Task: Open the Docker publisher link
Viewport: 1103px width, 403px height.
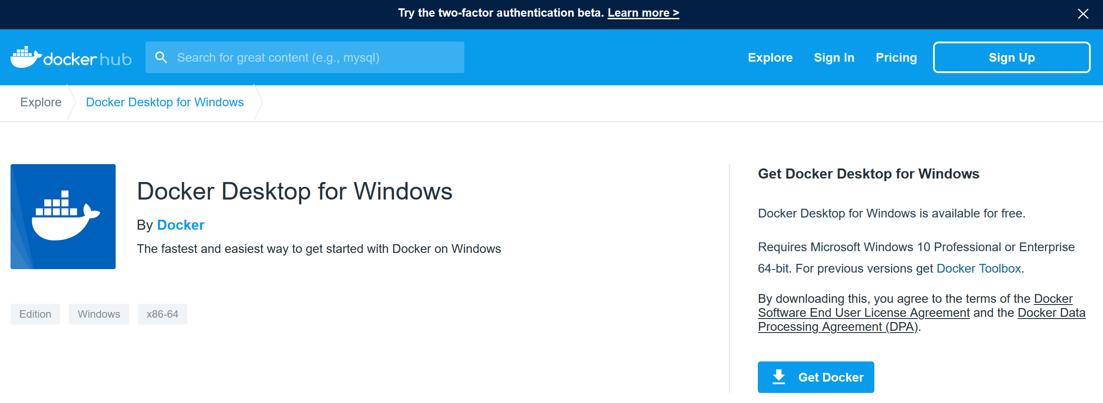Action: [x=180, y=225]
